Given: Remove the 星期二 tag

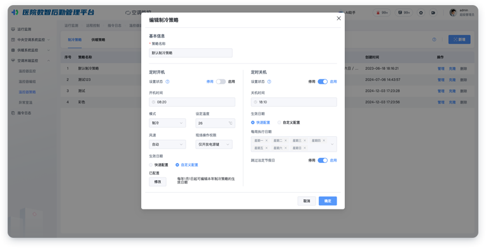Looking at the screenshot, I should tap(286, 140).
